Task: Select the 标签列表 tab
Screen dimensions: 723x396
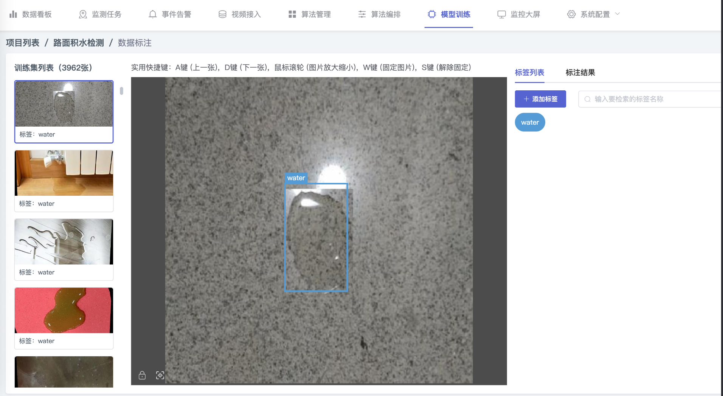Action: click(x=529, y=73)
